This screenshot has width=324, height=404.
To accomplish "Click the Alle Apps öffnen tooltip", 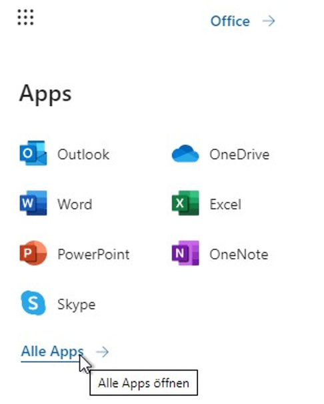I will point(144,383).
